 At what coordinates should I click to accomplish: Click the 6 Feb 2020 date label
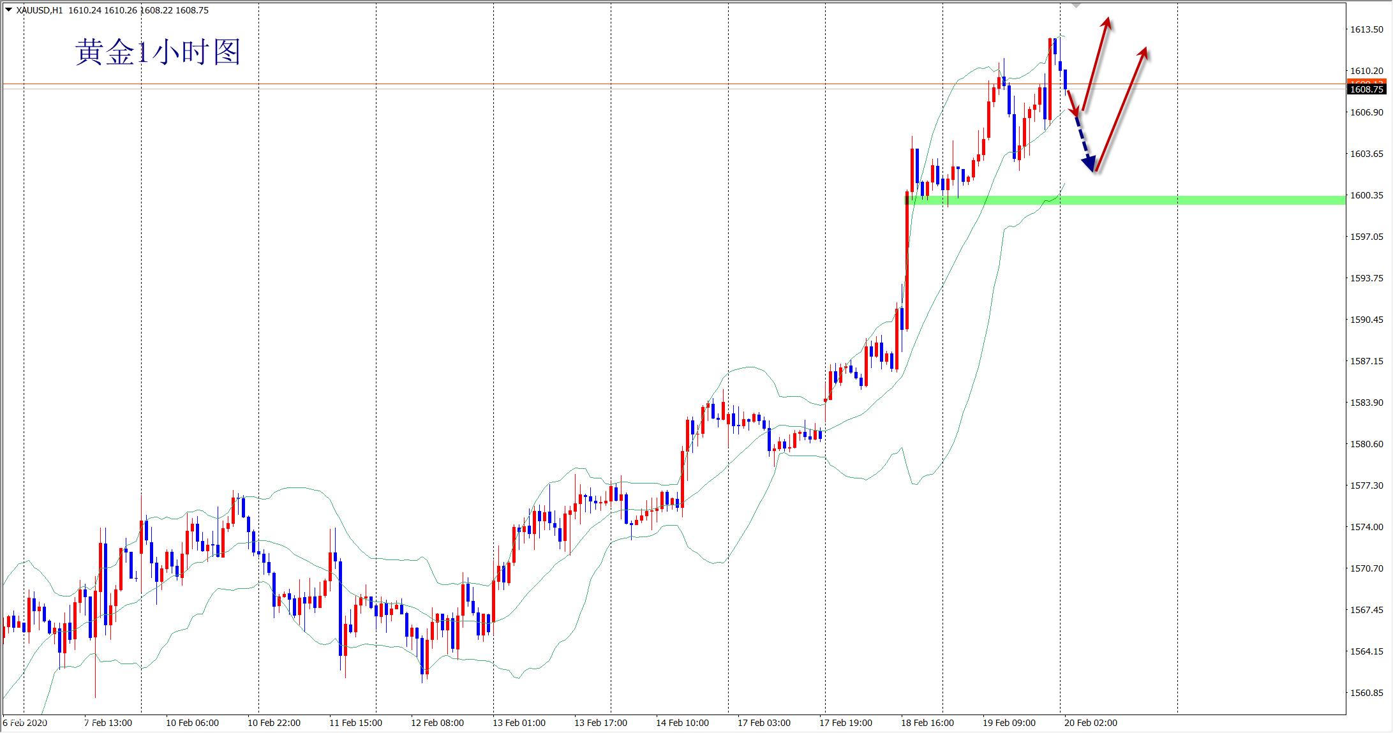click(x=26, y=723)
